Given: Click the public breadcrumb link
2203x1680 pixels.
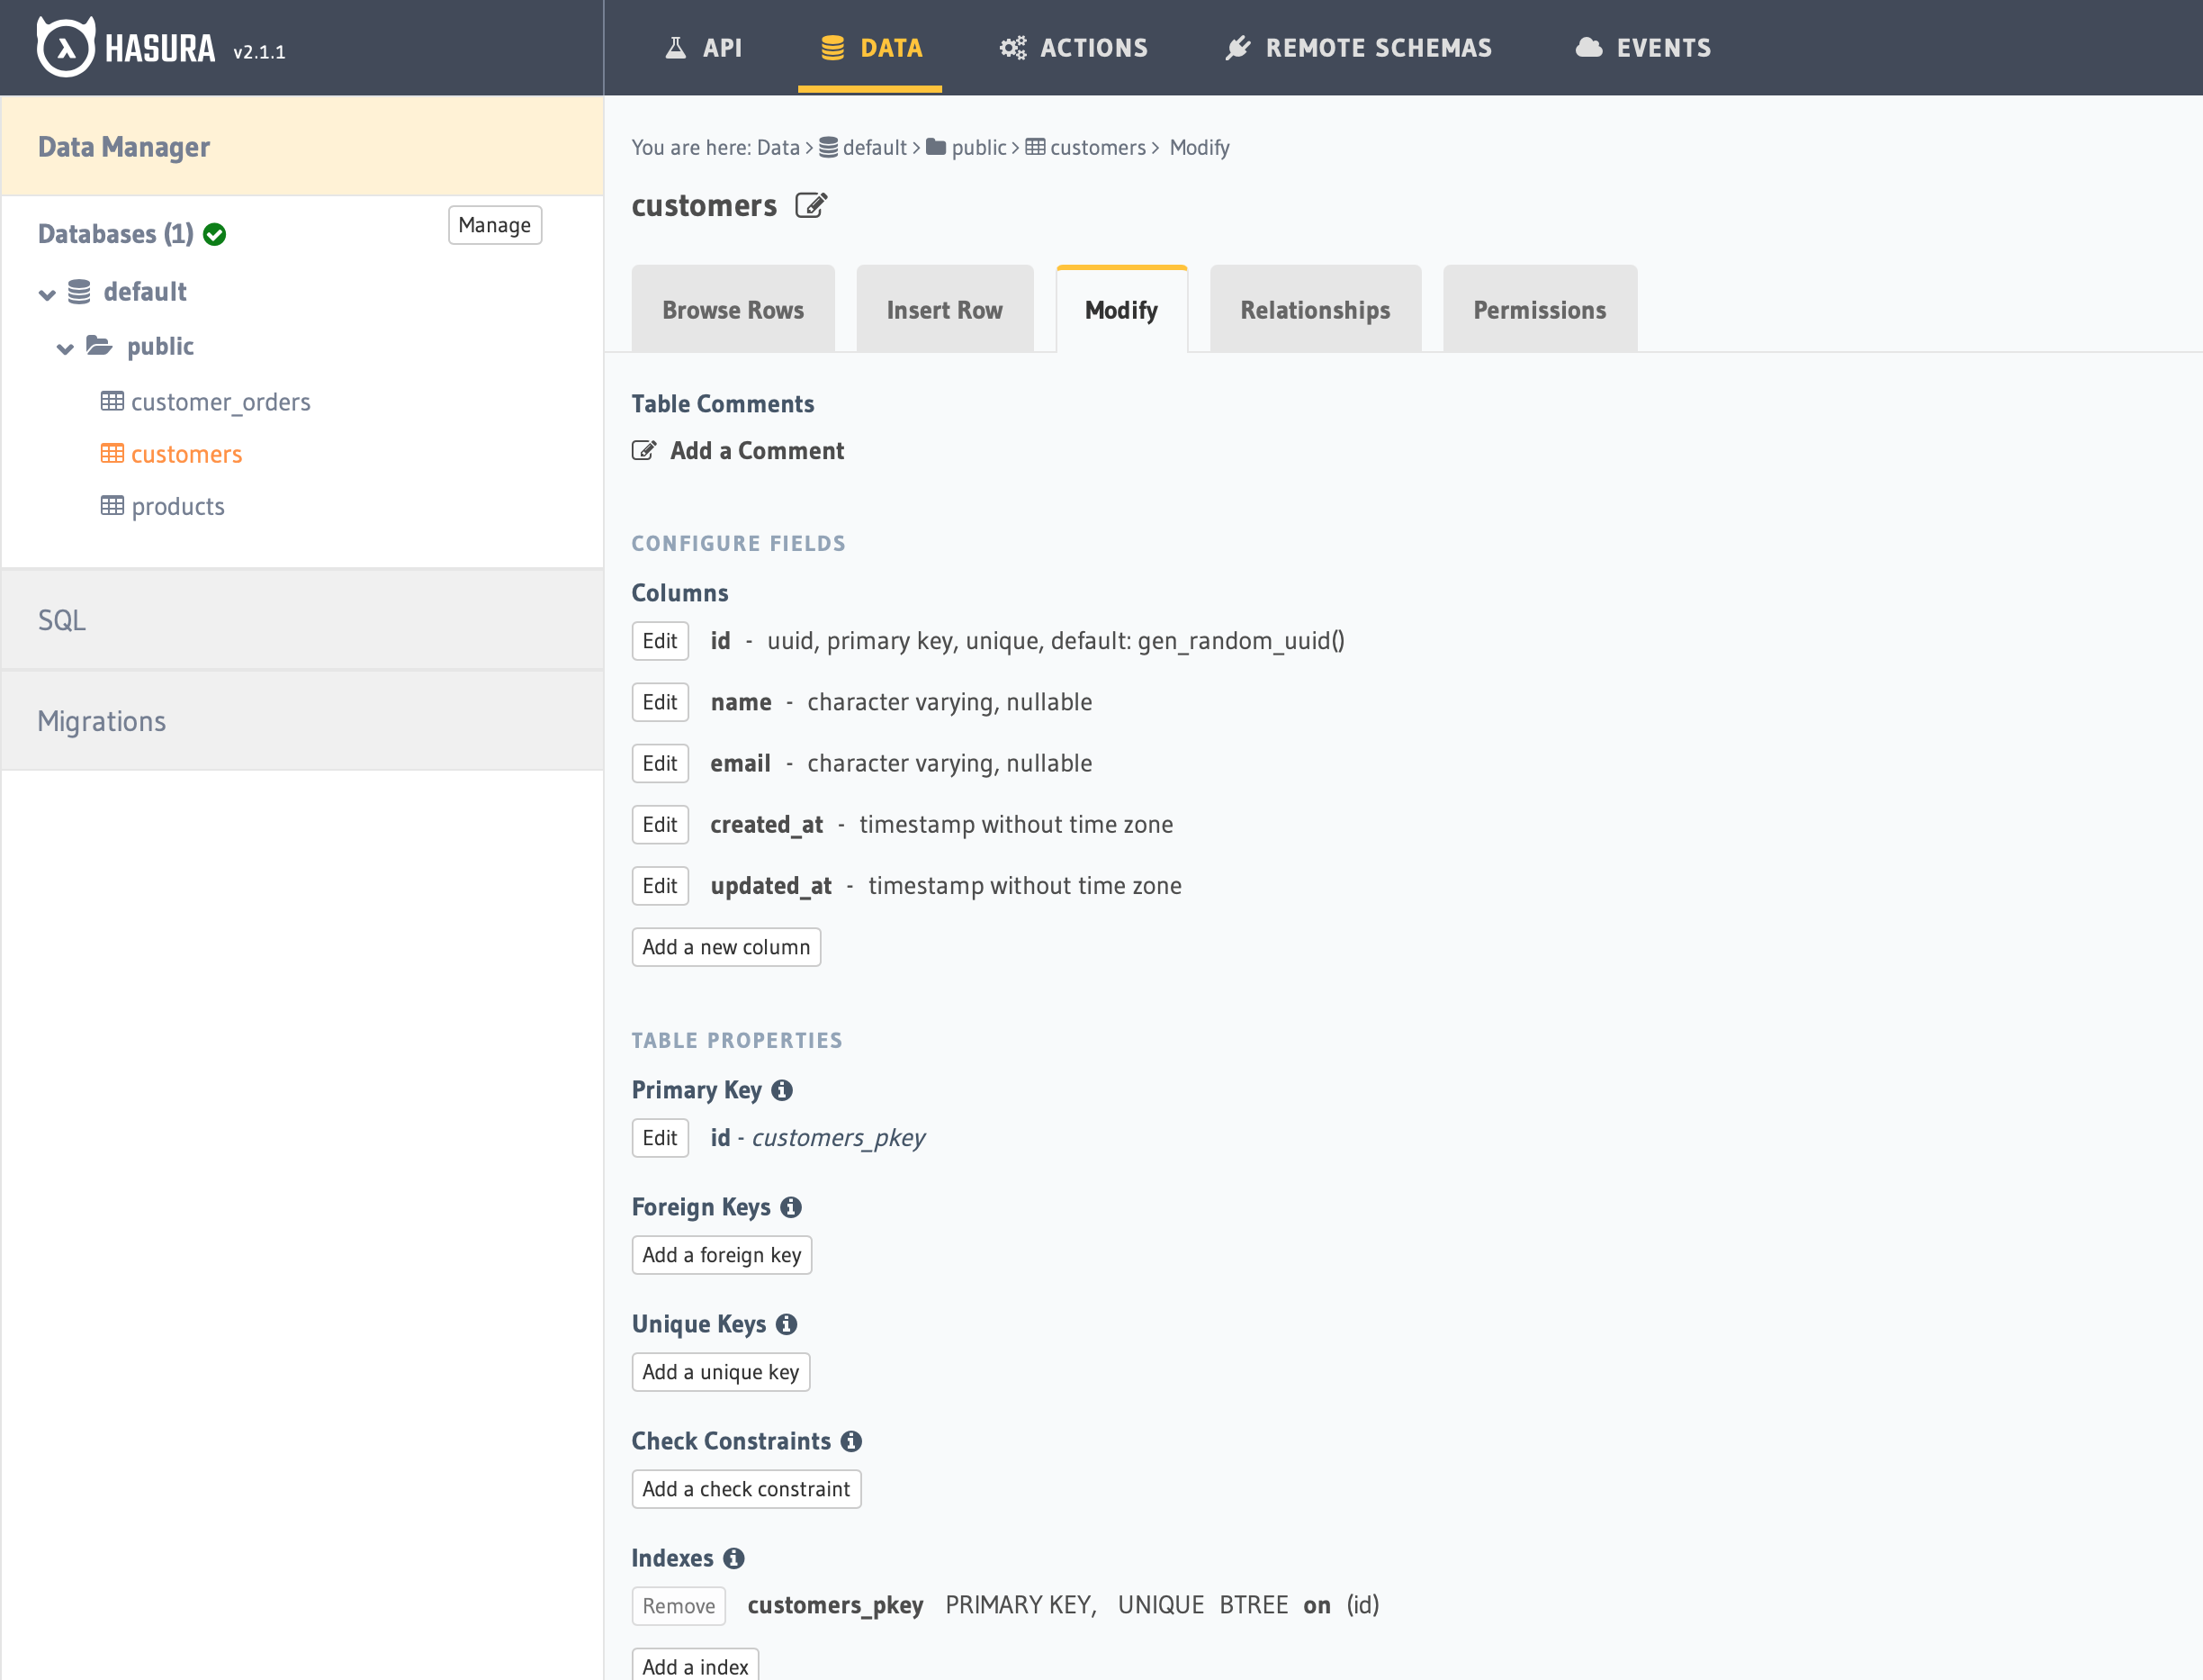Looking at the screenshot, I should (977, 148).
